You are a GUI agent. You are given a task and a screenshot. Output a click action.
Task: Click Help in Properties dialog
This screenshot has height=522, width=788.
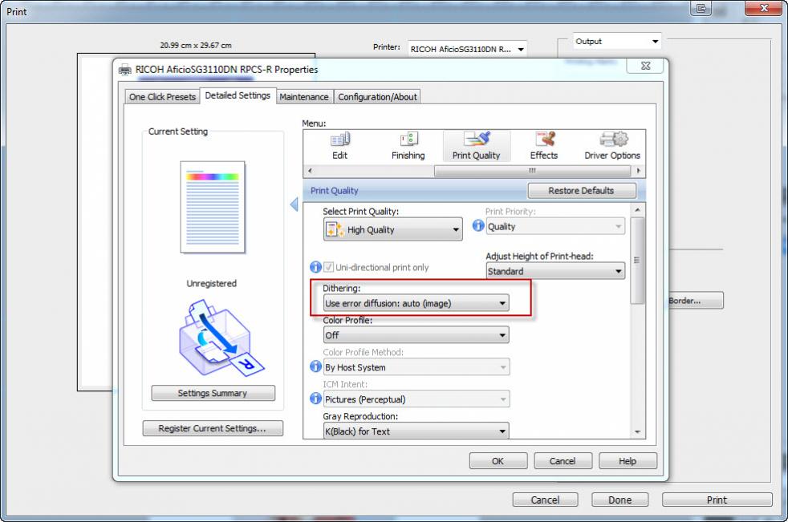coord(628,461)
